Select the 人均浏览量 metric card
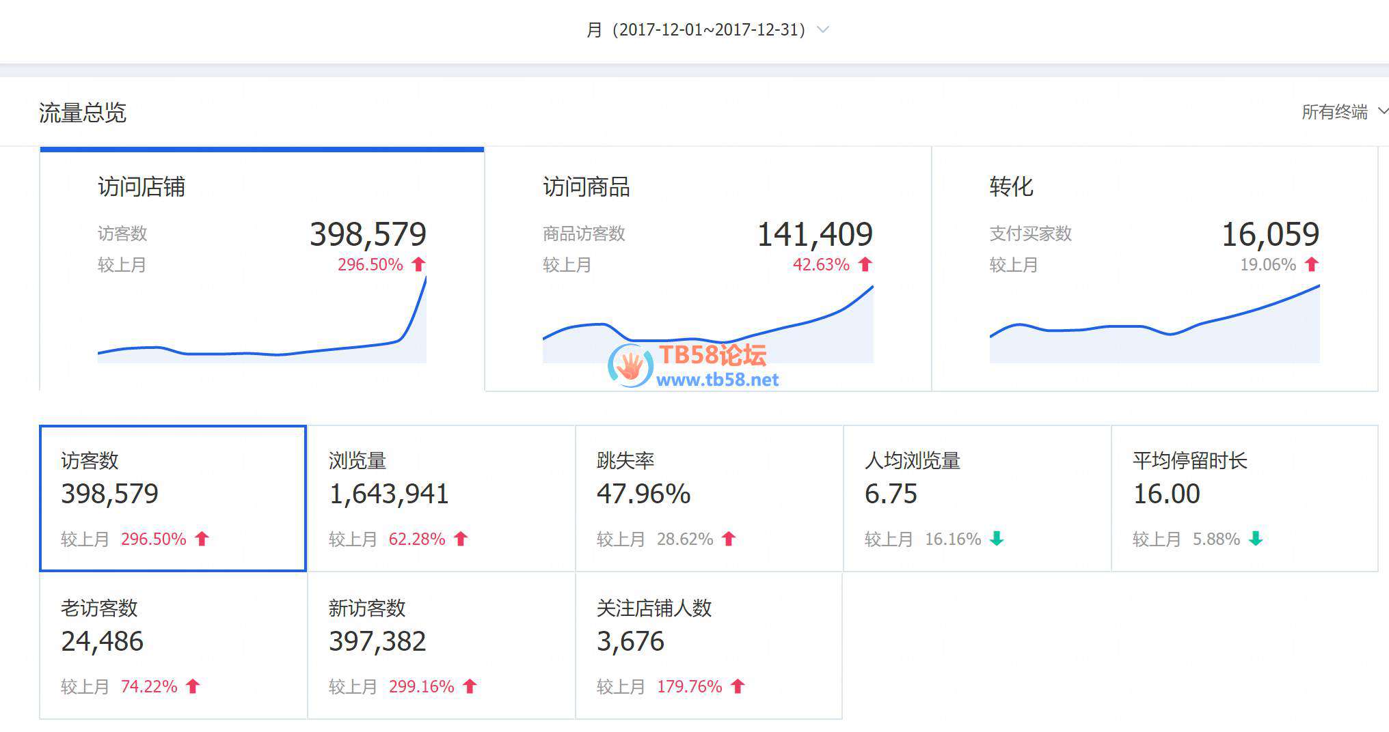 (977, 498)
